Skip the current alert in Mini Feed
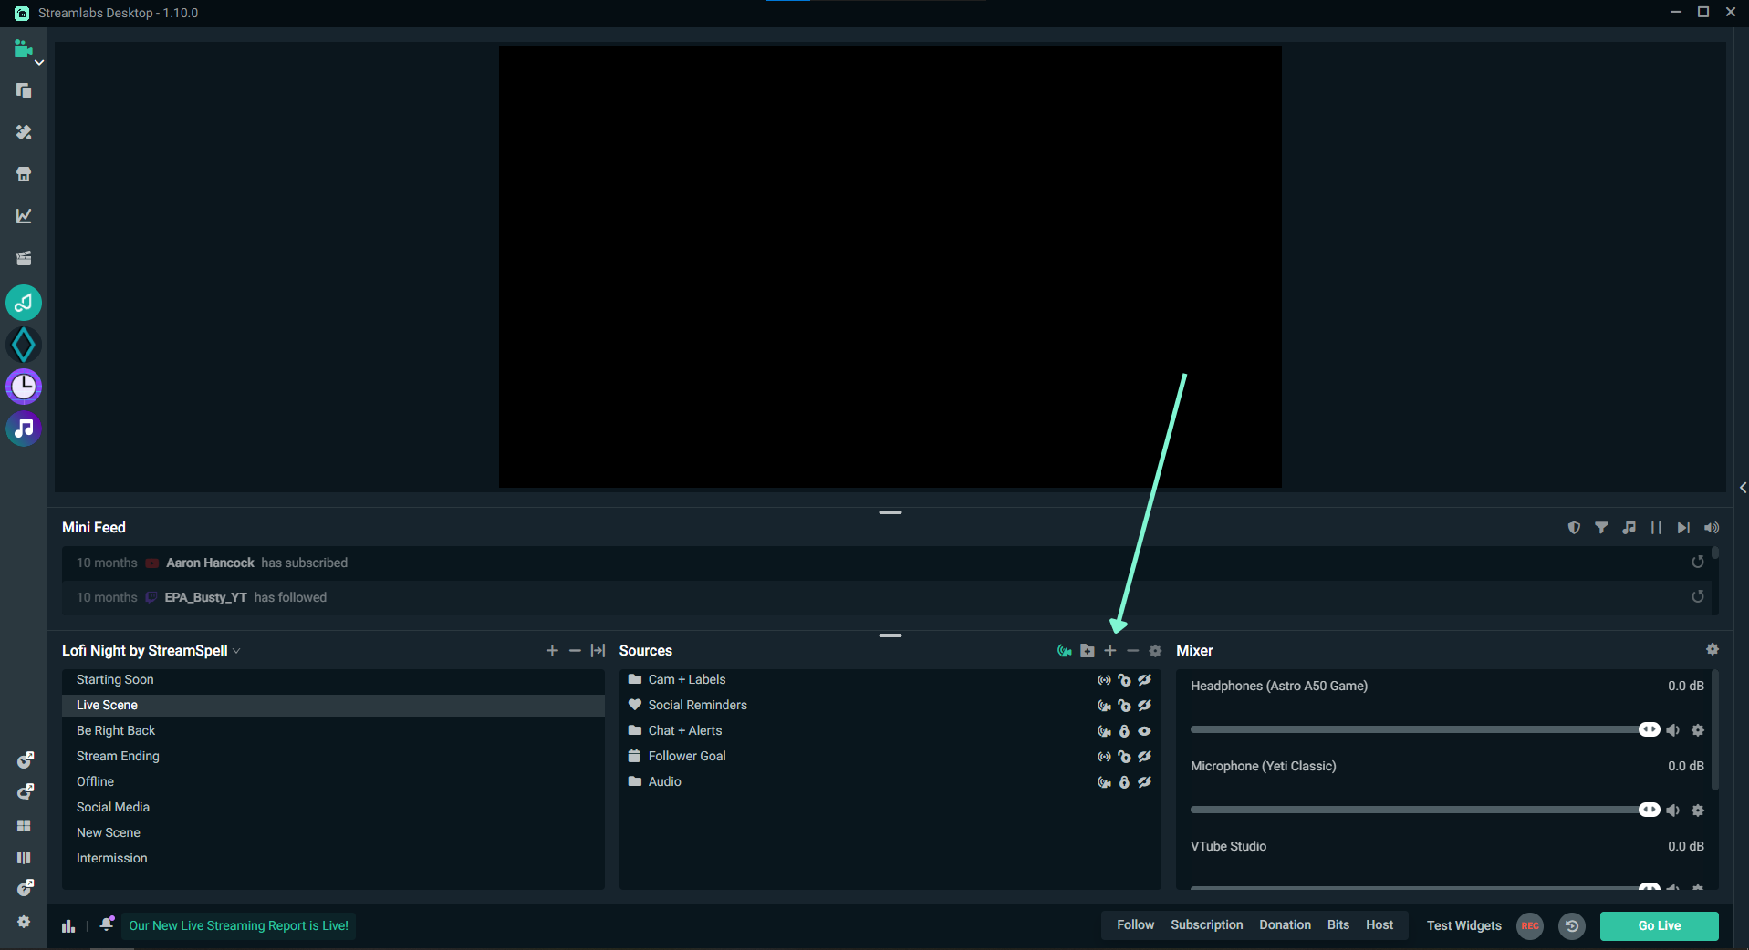 click(1683, 528)
